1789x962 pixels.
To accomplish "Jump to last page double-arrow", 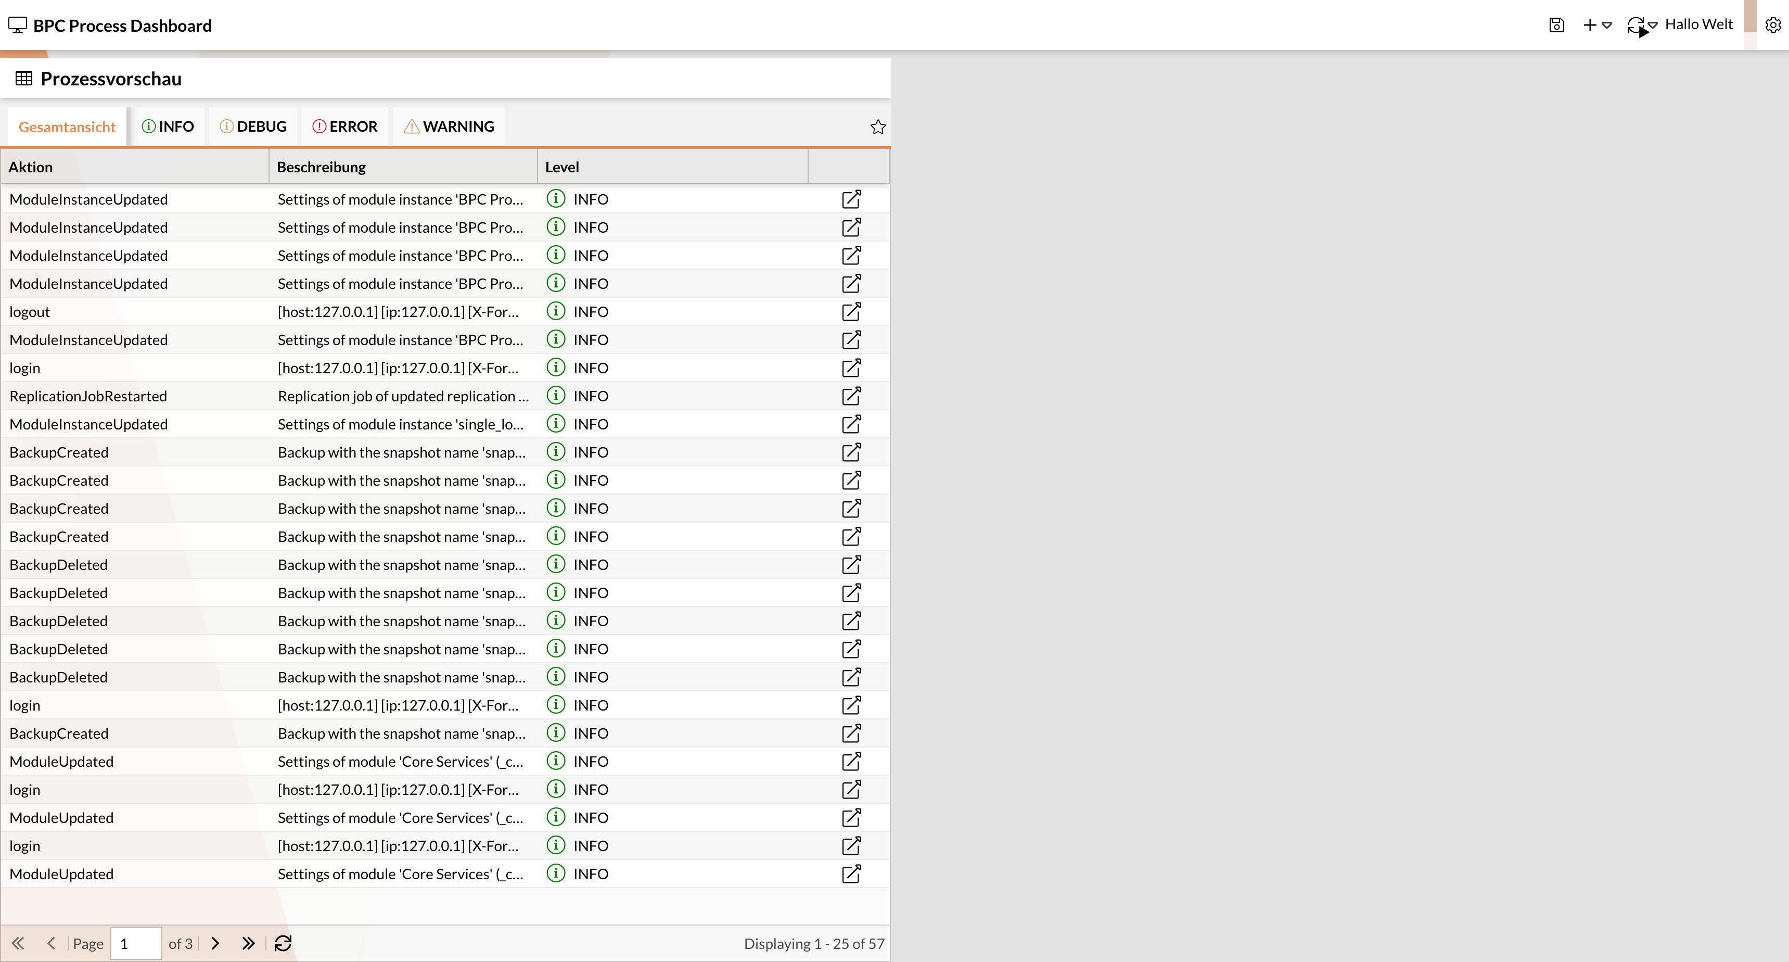I will tap(248, 943).
